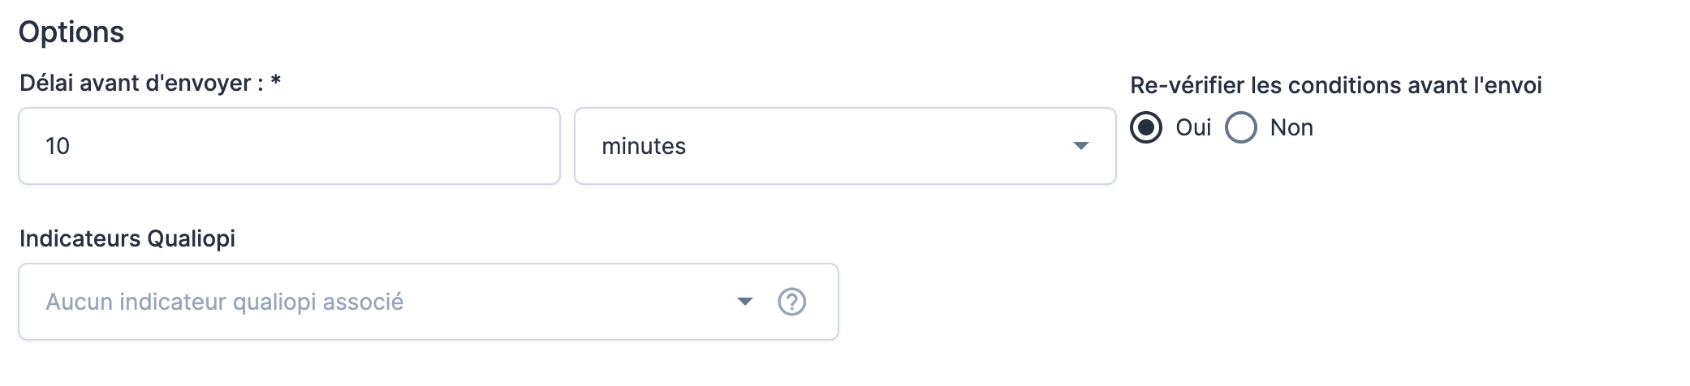1690x386 pixels.
Task: Click the number 10 in delay field
Action: click(58, 146)
